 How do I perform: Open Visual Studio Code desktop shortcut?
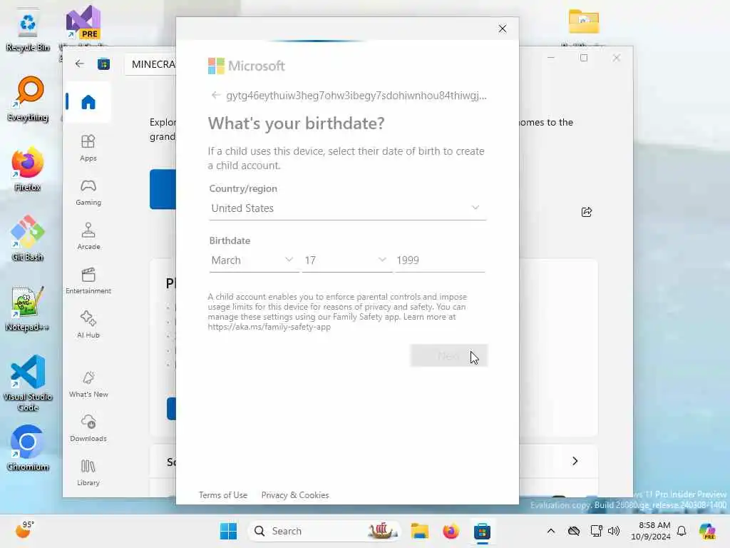[28, 383]
